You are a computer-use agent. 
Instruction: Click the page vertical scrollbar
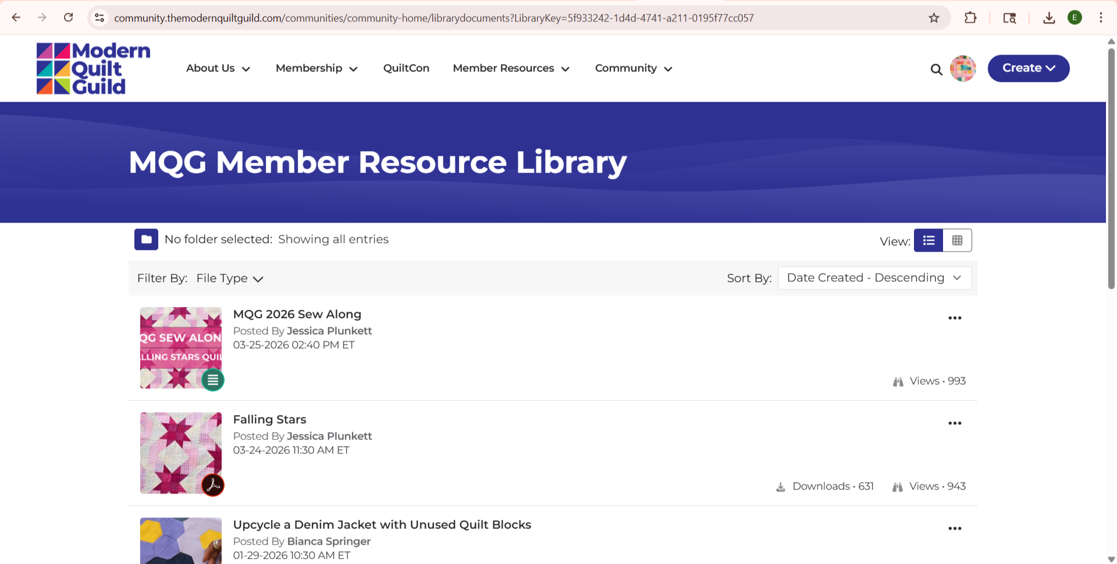coord(1111,169)
